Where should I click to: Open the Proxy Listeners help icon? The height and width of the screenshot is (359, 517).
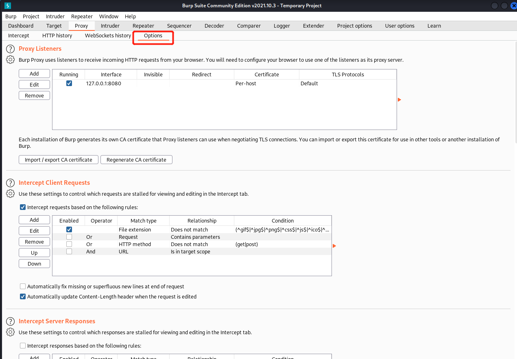[x=10, y=49]
